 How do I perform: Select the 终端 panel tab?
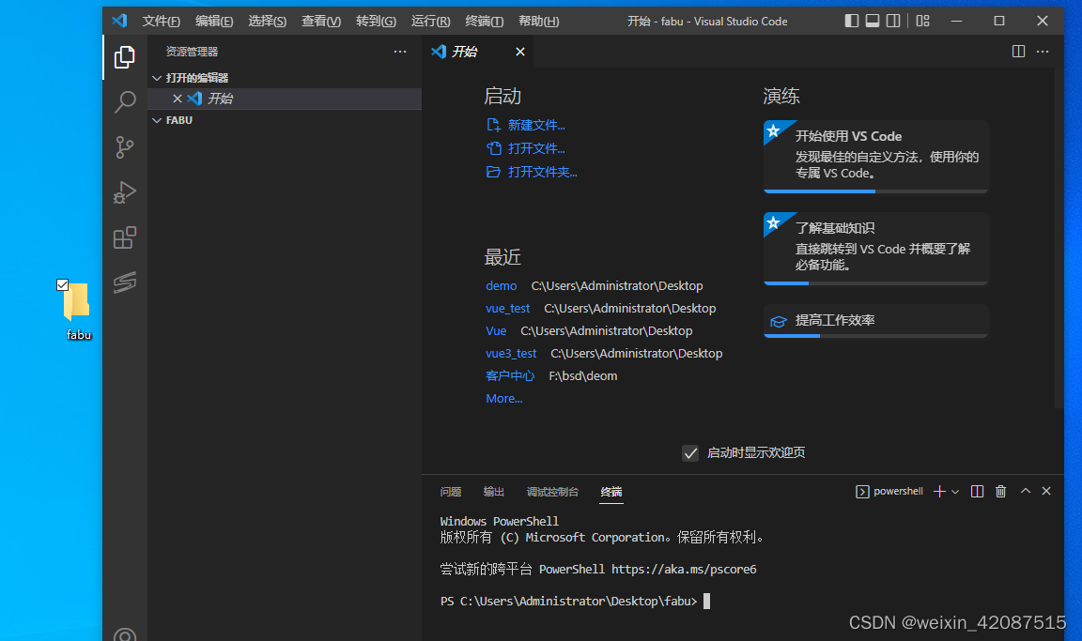[611, 492]
